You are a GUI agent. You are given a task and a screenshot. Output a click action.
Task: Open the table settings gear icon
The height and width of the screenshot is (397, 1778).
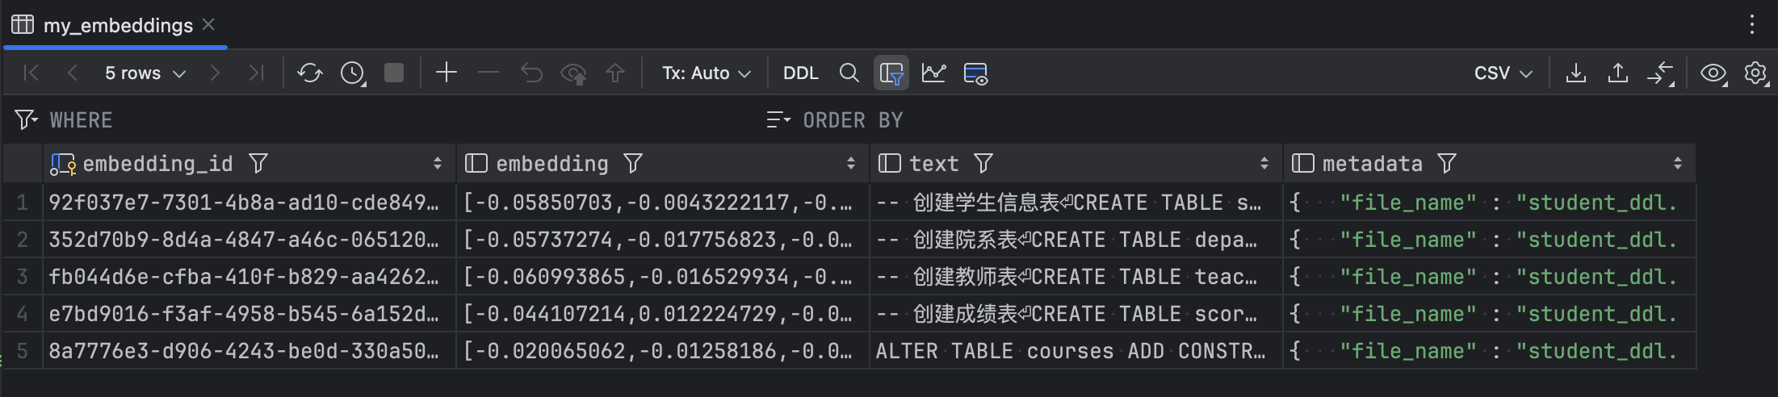1755,73
